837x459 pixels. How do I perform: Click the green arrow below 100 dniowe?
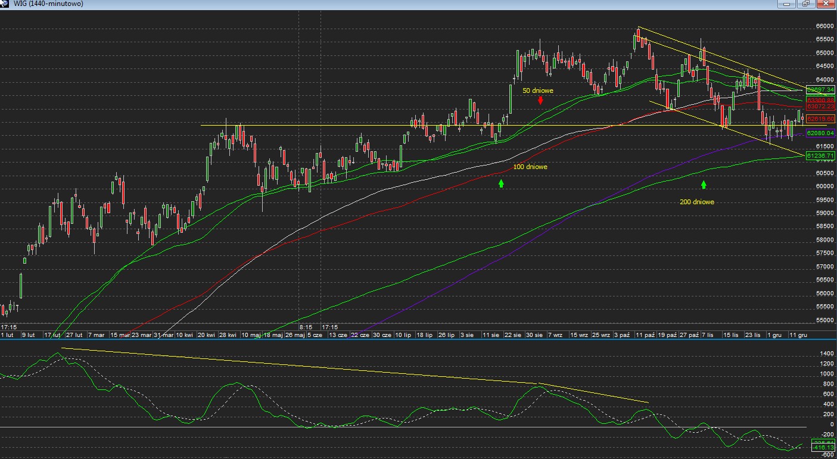pyautogui.click(x=501, y=184)
